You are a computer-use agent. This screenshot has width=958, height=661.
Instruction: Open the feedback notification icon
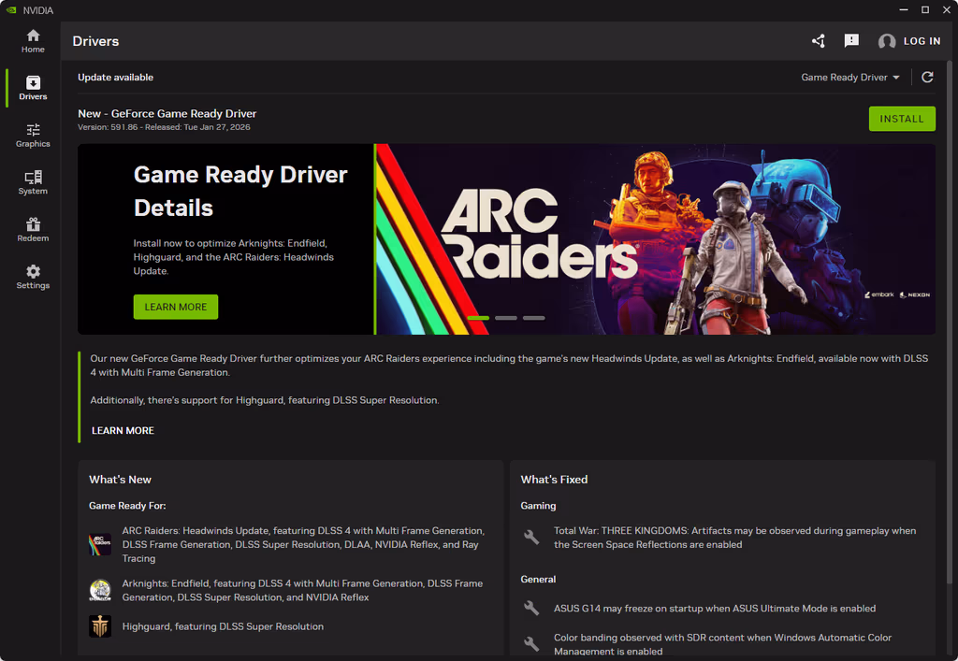tap(851, 41)
